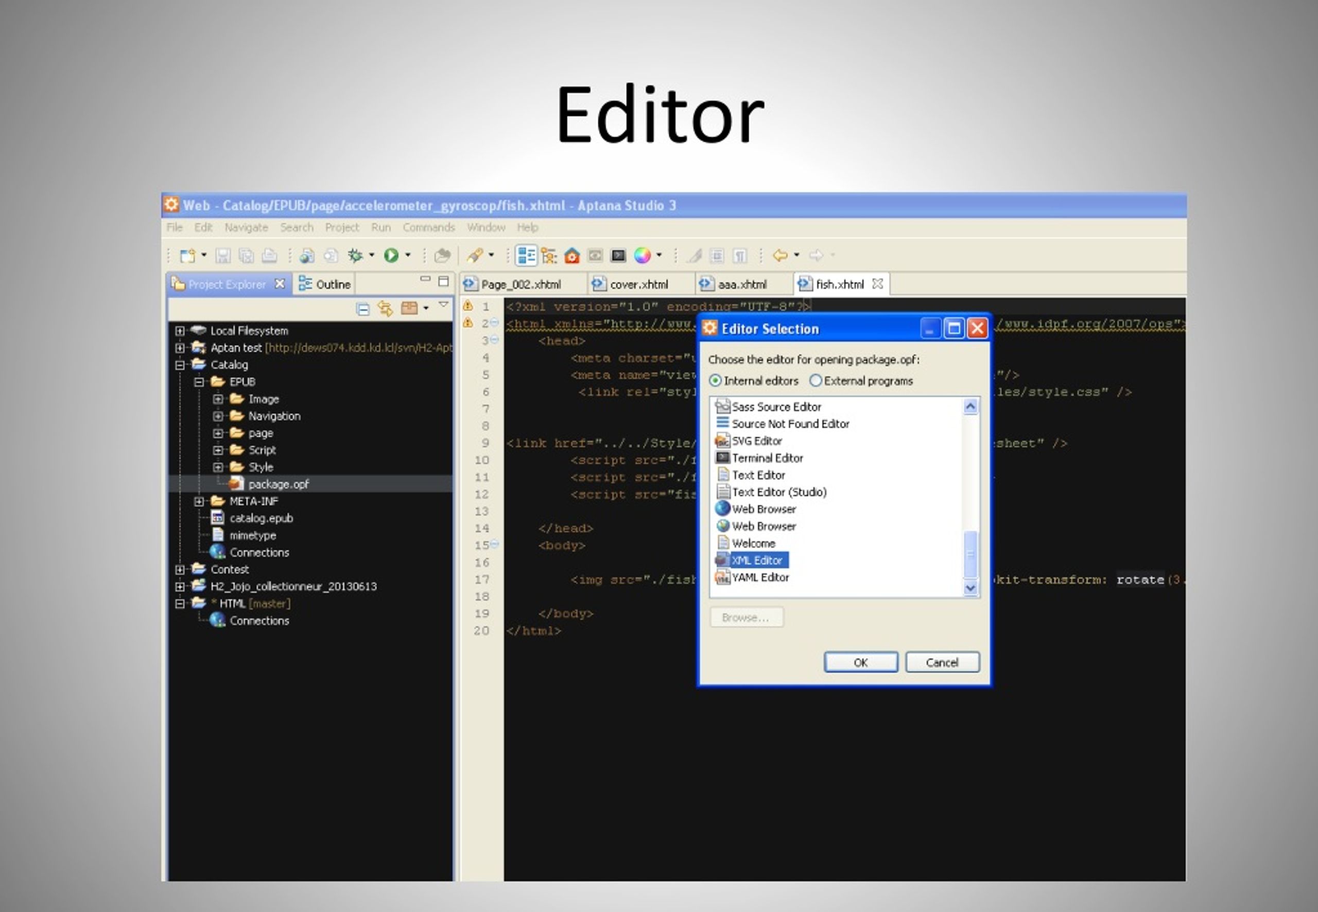This screenshot has width=1318, height=912.
Task: Click the Debug bug icon
Action: click(356, 255)
